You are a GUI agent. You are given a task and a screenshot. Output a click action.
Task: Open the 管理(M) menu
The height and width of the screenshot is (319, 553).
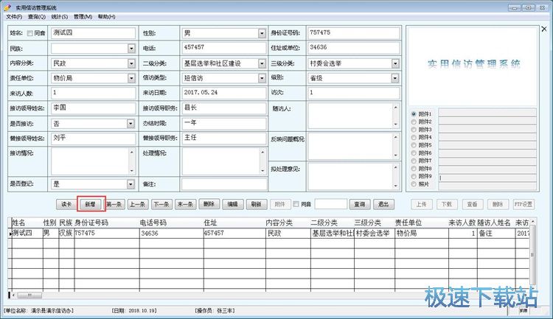[83, 16]
